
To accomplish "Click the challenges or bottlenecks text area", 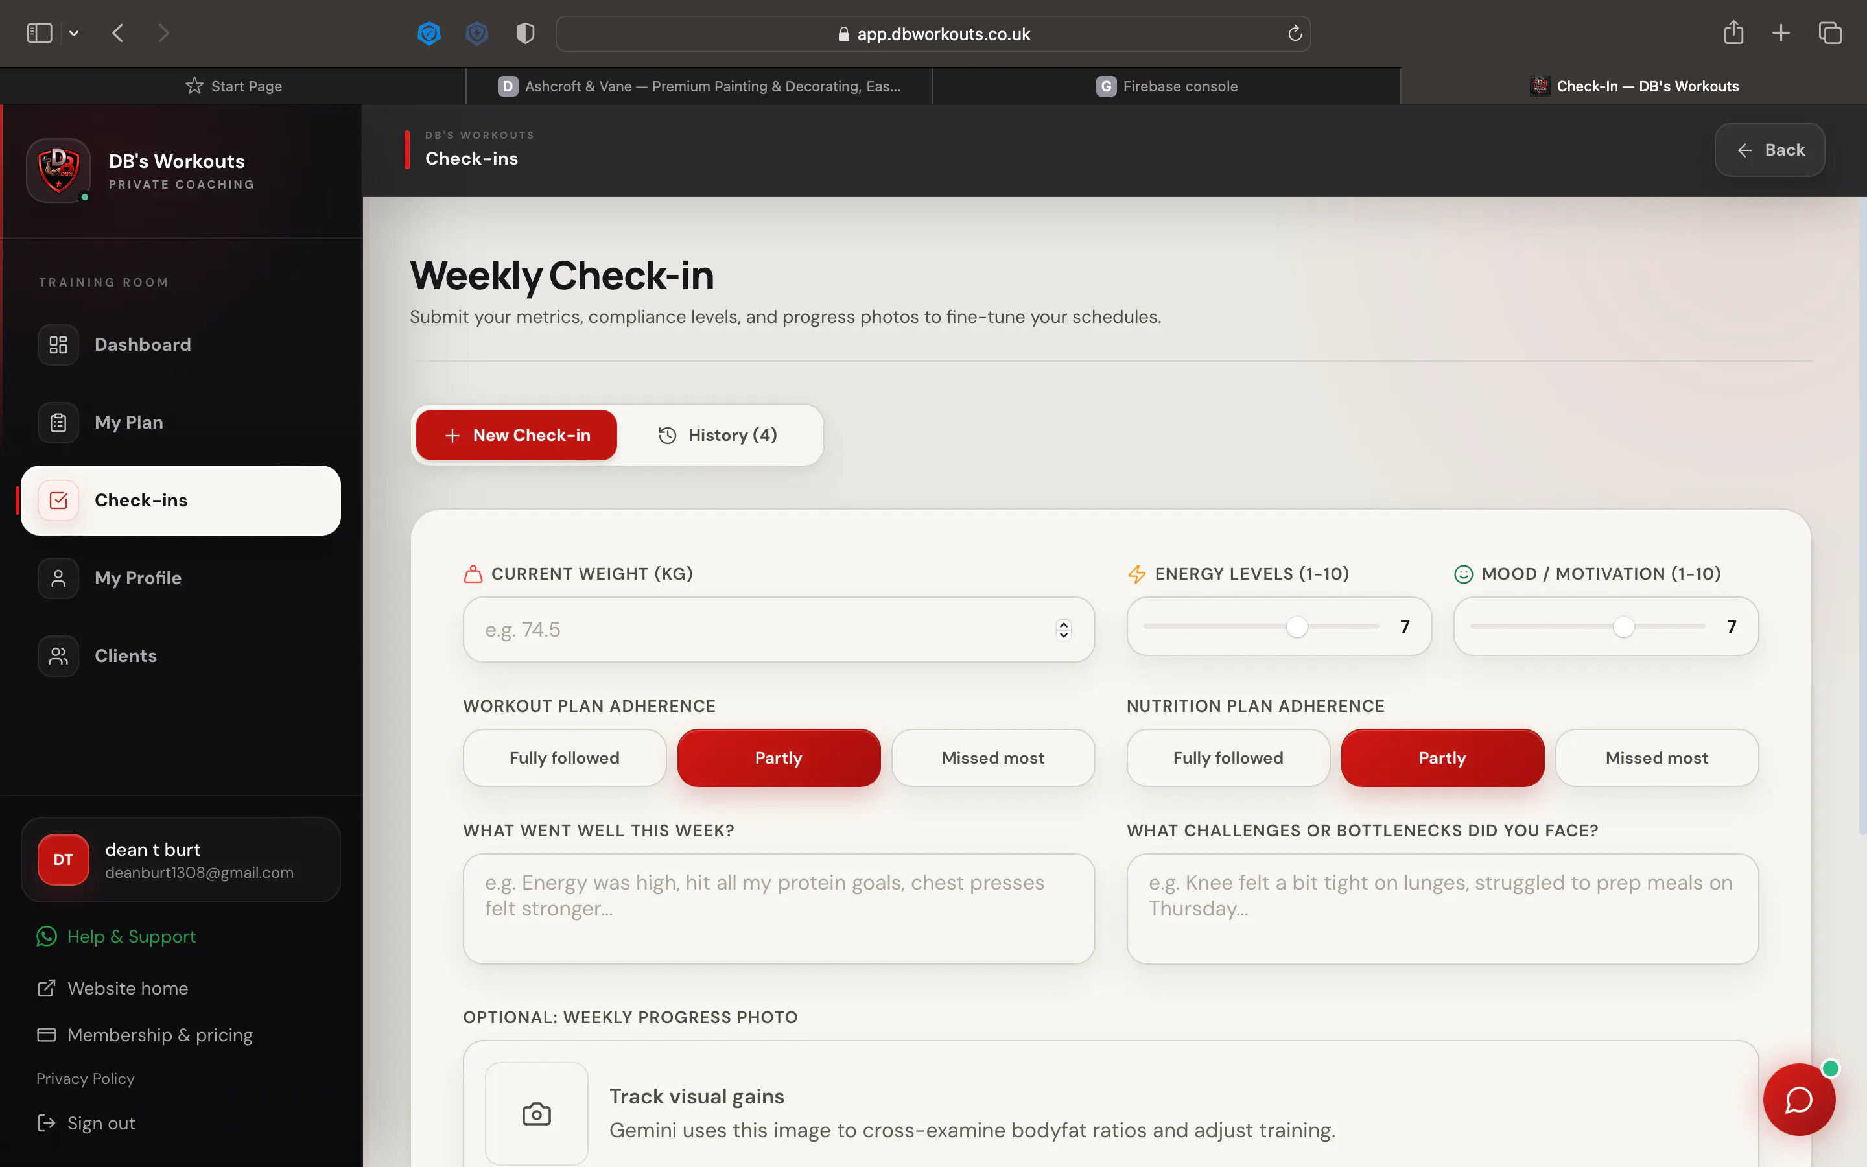I will [1442, 908].
